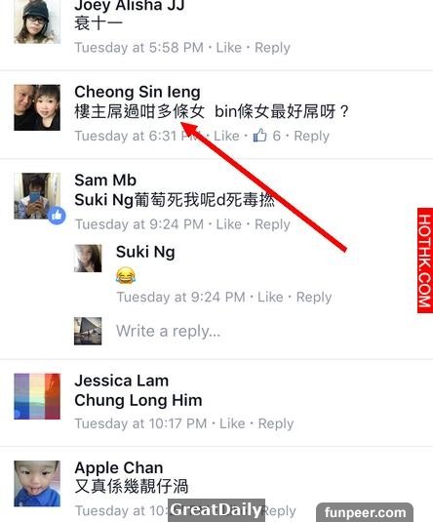433x522 pixels.
Task: Open the tagged Suki Ng name in Sam Mb's comment
Action: (x=103, y=200)
